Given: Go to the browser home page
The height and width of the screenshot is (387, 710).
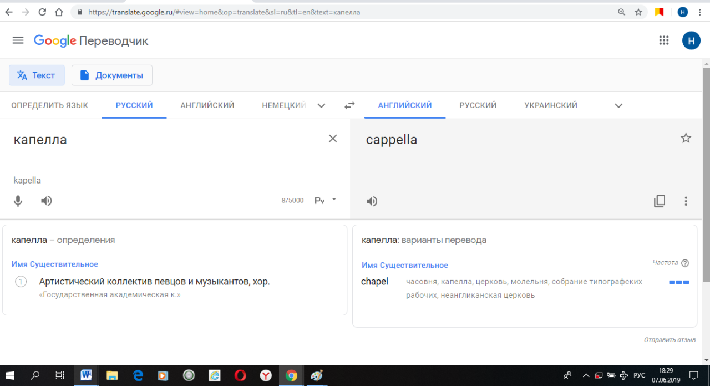Looking at the screenshot, I should tap(59, 12).
